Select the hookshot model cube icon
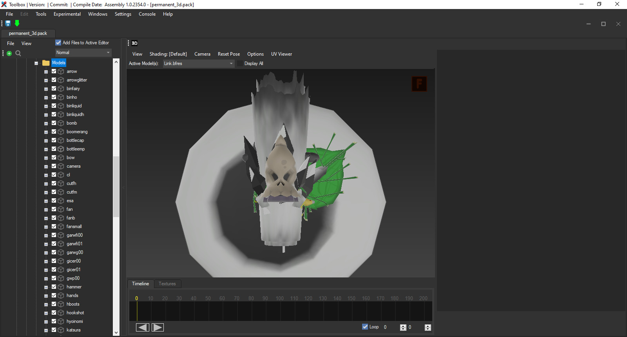627x337 pixels. [61, 313]
